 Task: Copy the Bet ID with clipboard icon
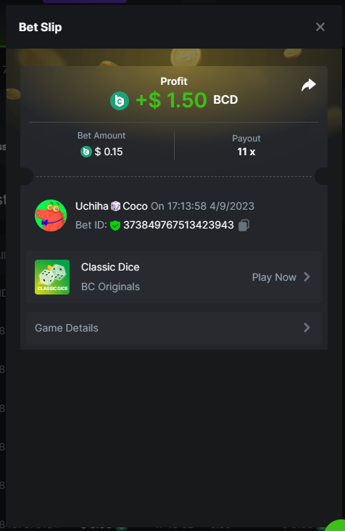244,225
